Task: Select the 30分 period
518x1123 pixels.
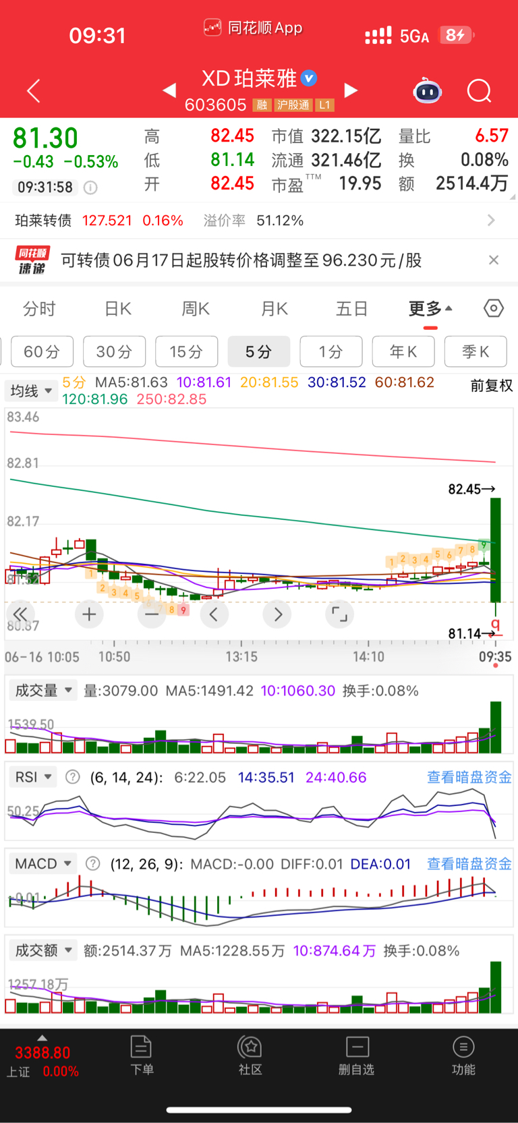Action: click(x=114, y=351)
